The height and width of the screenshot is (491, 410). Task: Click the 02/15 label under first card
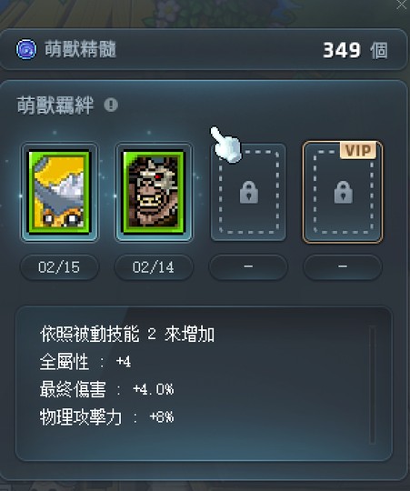click(x=59, y=267)
